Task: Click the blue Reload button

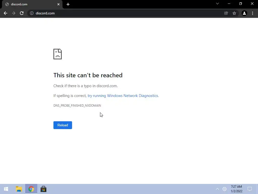Action: tap(63, 125)
